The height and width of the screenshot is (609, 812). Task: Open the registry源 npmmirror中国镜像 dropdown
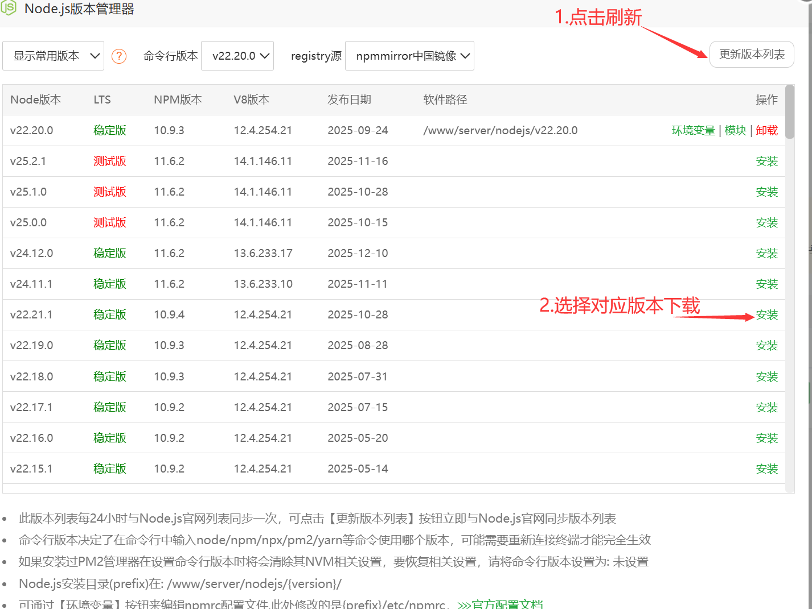point(409,56)
